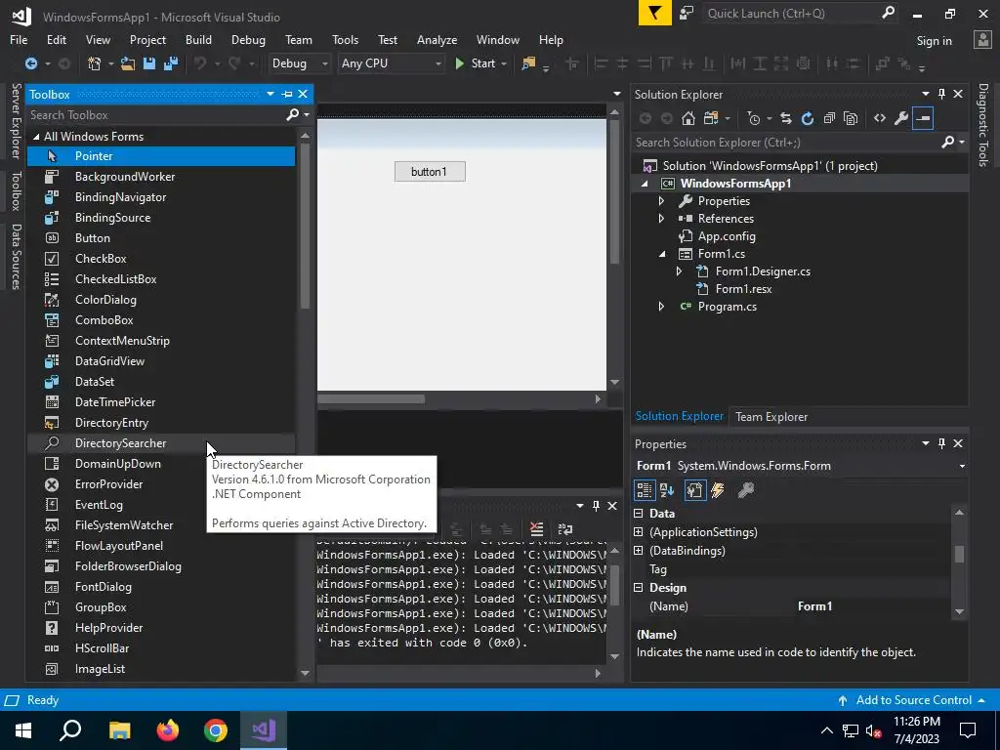The width and height of the screenshot is (1000, 750).
Task: Expand the (ApplicationSettings) property
Action: pyautogui.click(x=639, y=532)
